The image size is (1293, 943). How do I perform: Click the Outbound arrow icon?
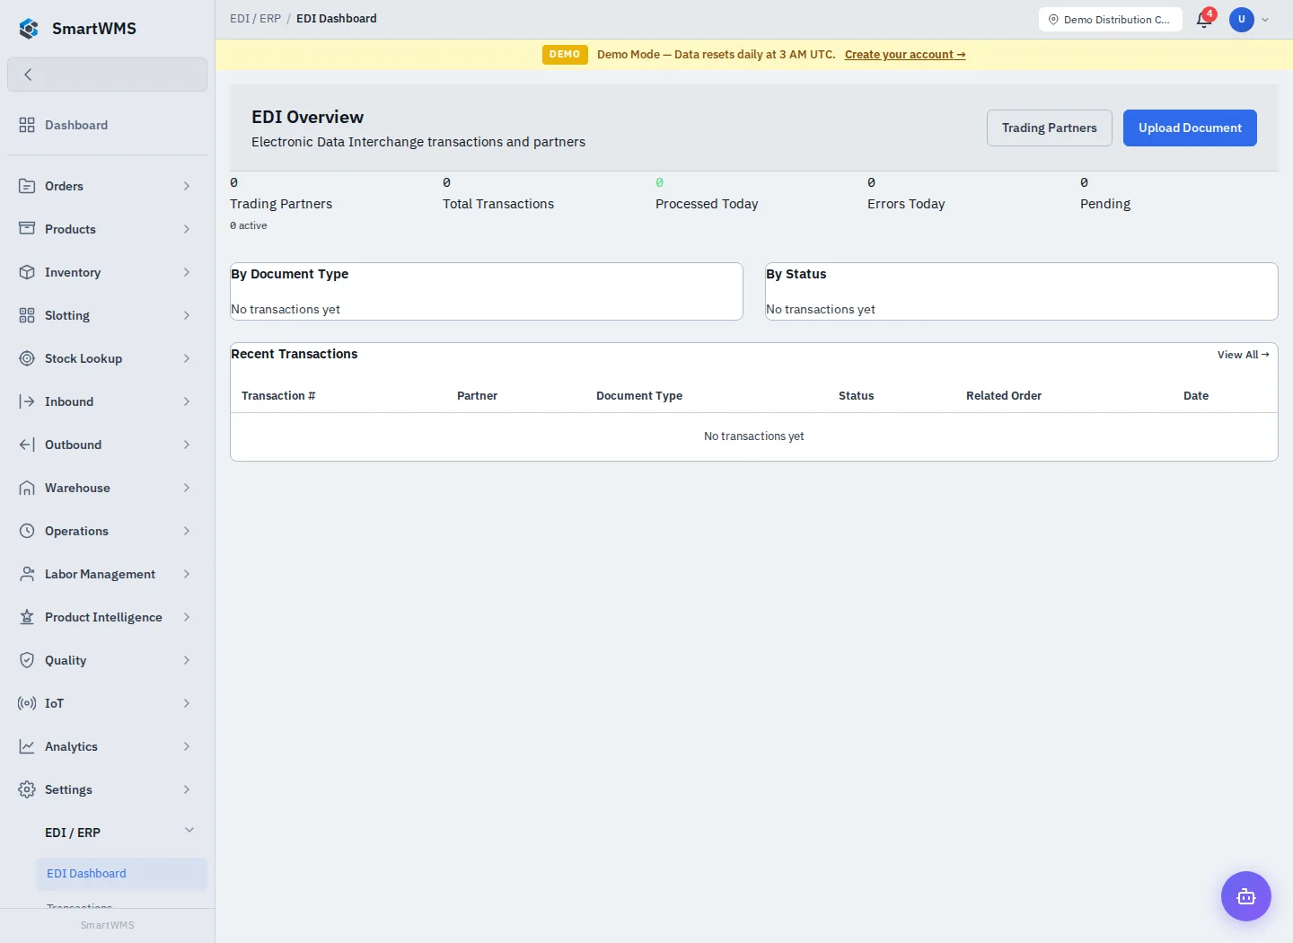(x=27, y=445)
